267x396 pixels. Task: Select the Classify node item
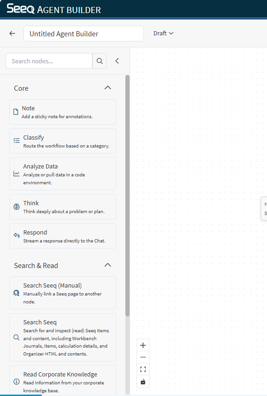(x=63, y=141)
